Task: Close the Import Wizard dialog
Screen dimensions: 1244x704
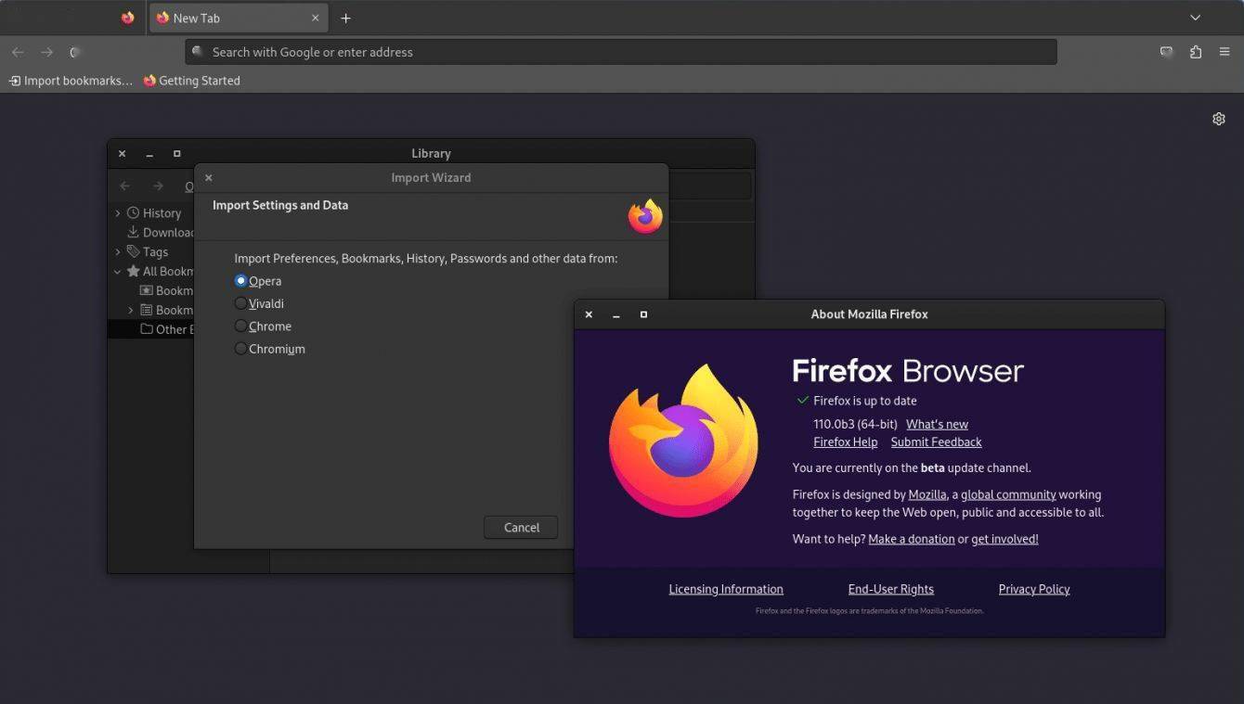Action: pos(208,177)
